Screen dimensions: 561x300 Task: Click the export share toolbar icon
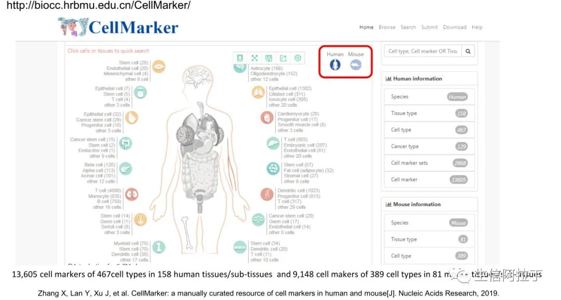tap(283, 58)
